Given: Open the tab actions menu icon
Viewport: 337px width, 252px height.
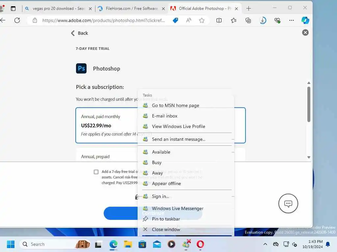Looking at the screenshot, I should tap(13, 9).
